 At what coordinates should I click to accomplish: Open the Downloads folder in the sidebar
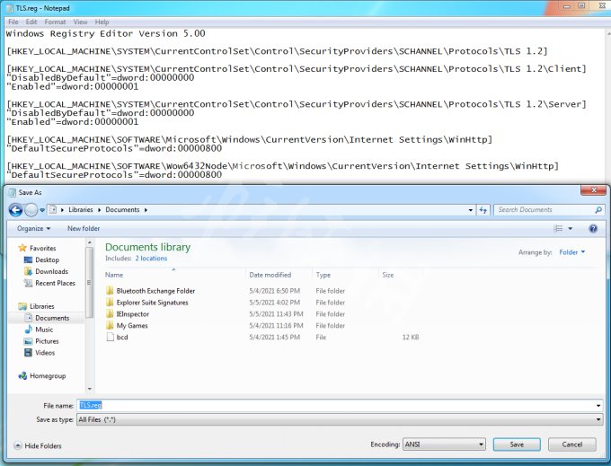(51, 271)
